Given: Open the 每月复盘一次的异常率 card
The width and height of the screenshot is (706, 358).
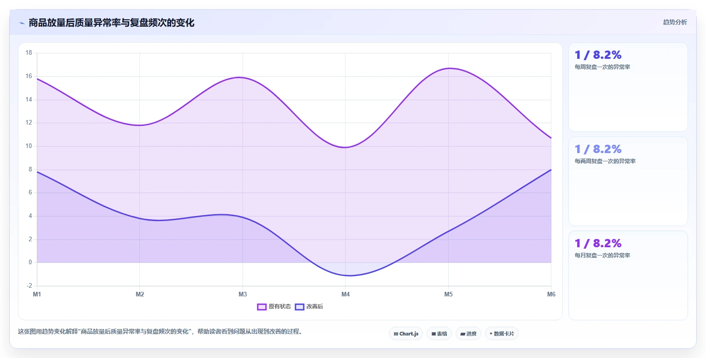Looking at the screenshot, I should [x=628, y=275].
